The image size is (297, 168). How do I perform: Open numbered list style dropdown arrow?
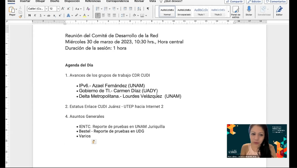110,9
